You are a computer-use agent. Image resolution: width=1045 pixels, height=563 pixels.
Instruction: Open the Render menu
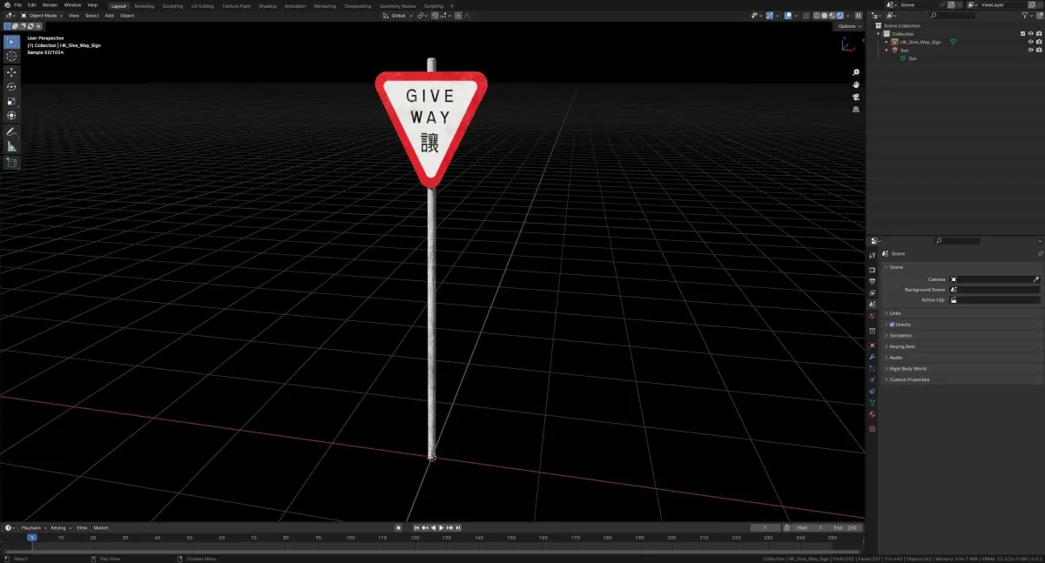coord(51,5)
